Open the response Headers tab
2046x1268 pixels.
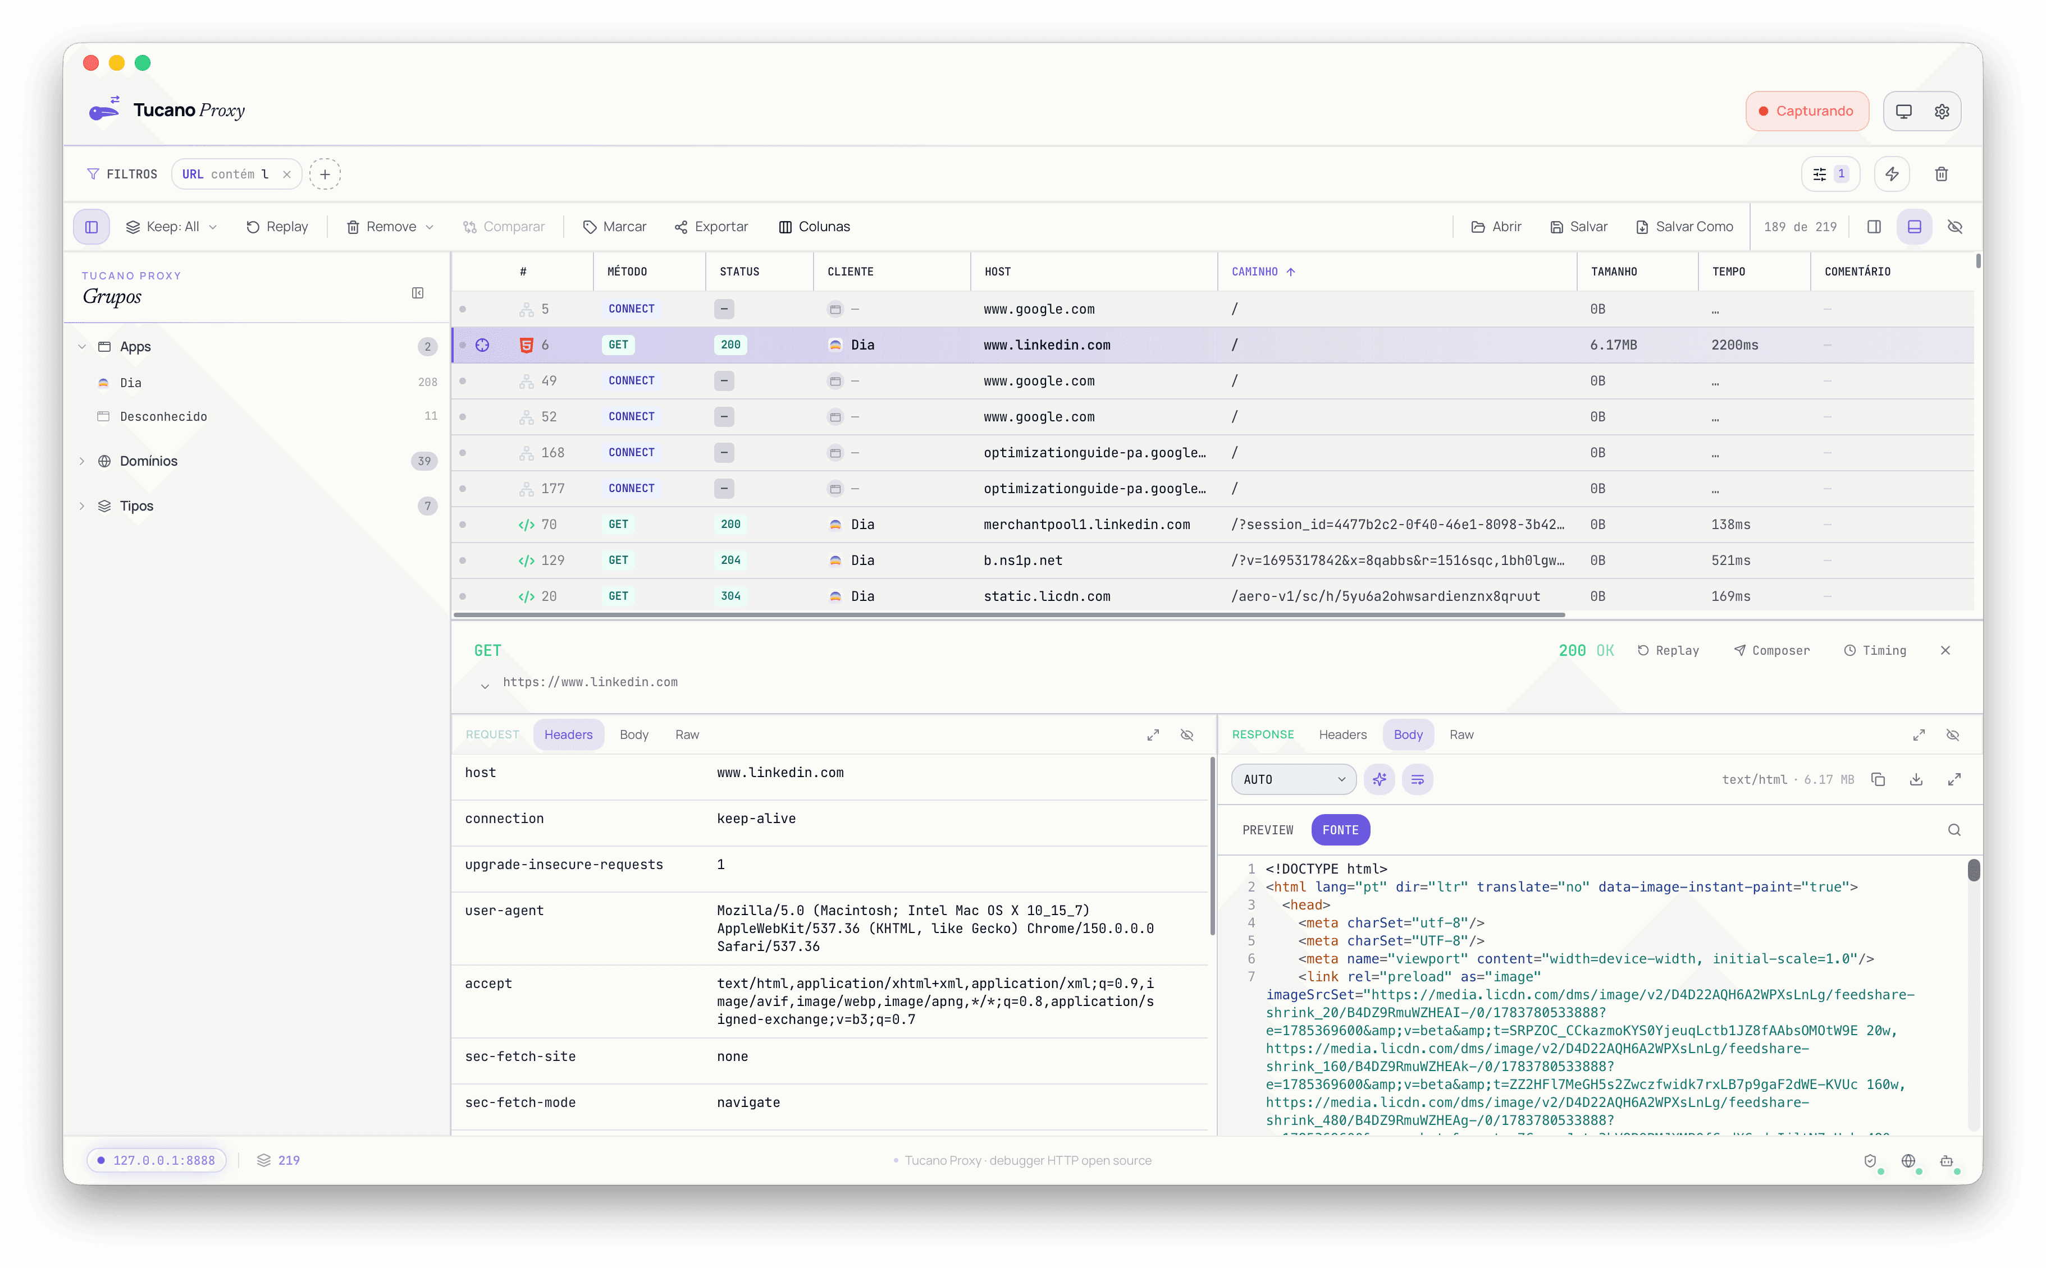(x=1342, y=734)
